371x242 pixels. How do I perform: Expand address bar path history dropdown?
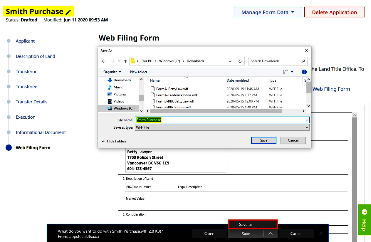(x=230, y=61)
